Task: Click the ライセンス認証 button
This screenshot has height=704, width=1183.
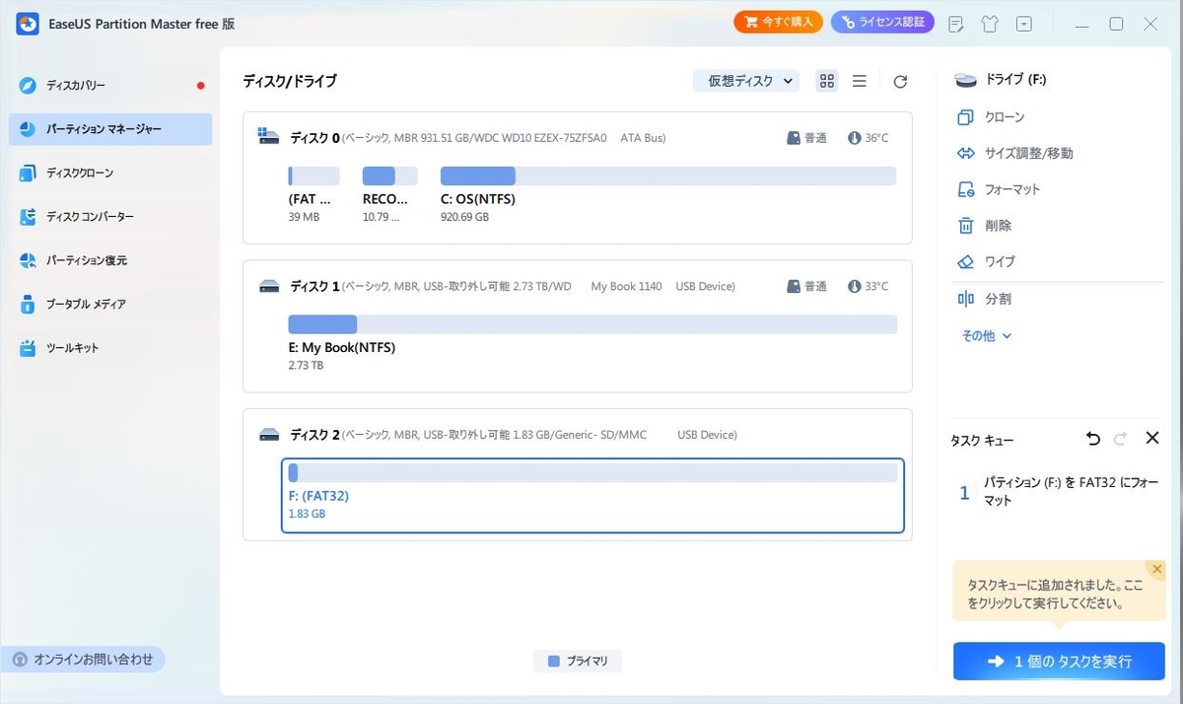Action: 882,23
